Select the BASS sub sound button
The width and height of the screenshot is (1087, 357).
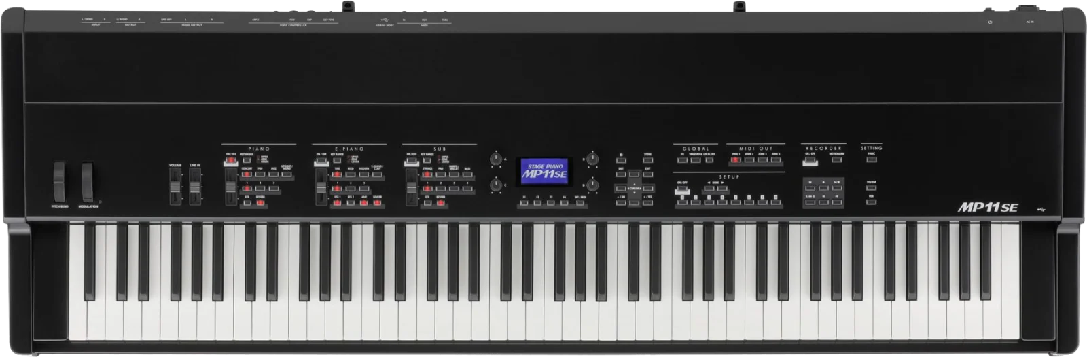click(x=467, y=174)
